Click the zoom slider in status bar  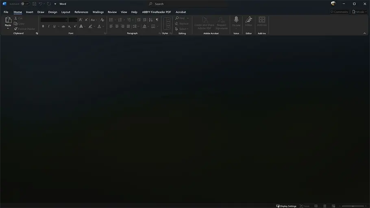[x=353, y=206]
